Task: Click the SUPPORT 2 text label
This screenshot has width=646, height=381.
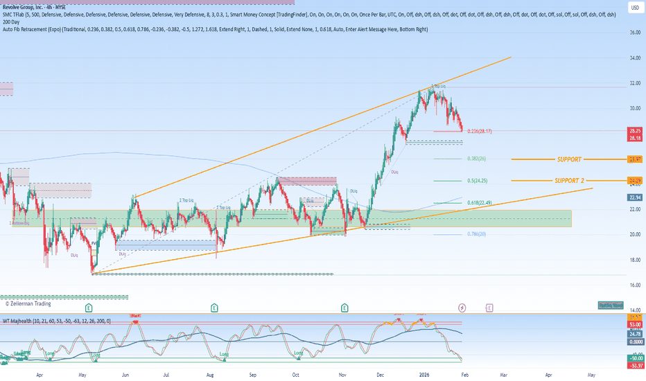Action: (x=569, y=181)
